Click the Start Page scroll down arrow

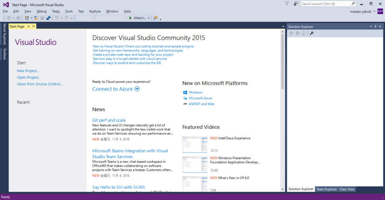[x=282, y=189]
